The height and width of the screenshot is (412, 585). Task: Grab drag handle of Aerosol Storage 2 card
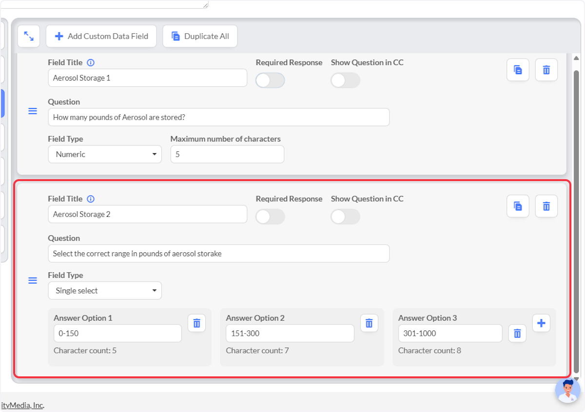pyautogui.click(x=33, y=281)
